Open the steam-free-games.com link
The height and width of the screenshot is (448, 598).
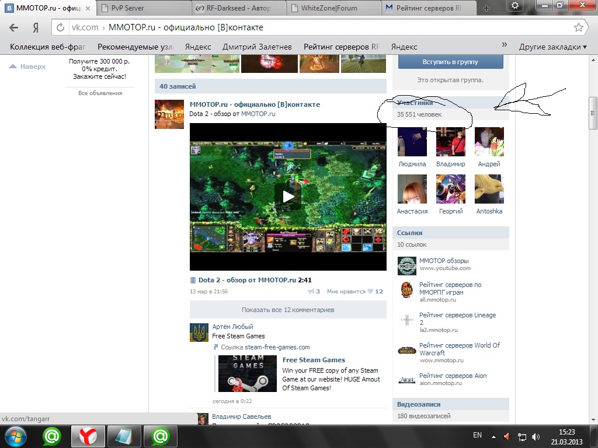click(277, 347)
